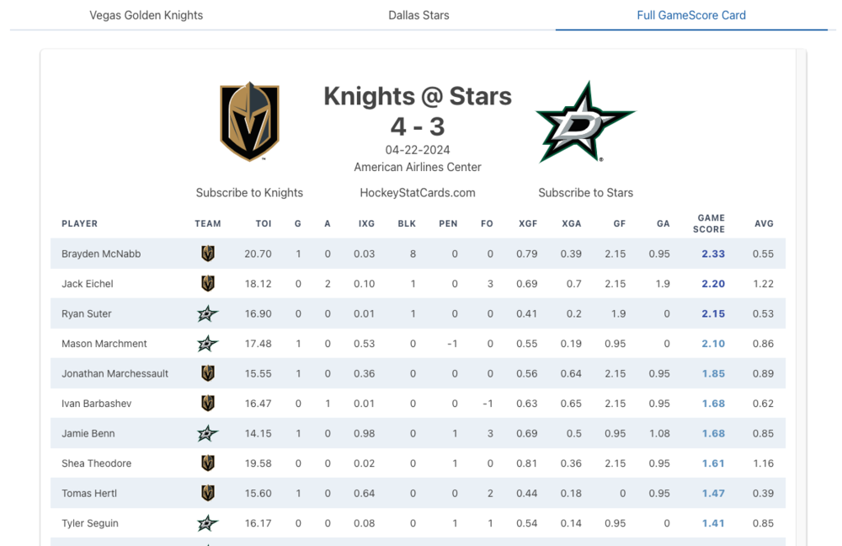Click the large Vegas Golden Knights logo
The image size is (842, 546).
(x=249, y=121)
